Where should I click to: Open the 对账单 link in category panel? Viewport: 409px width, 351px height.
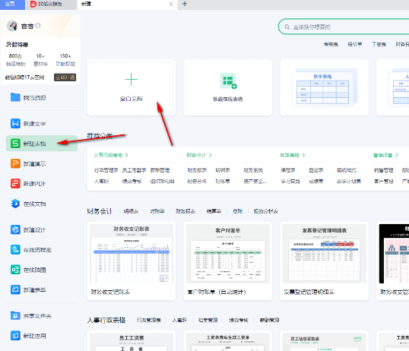pyautogui.click(x=223, y=182)
